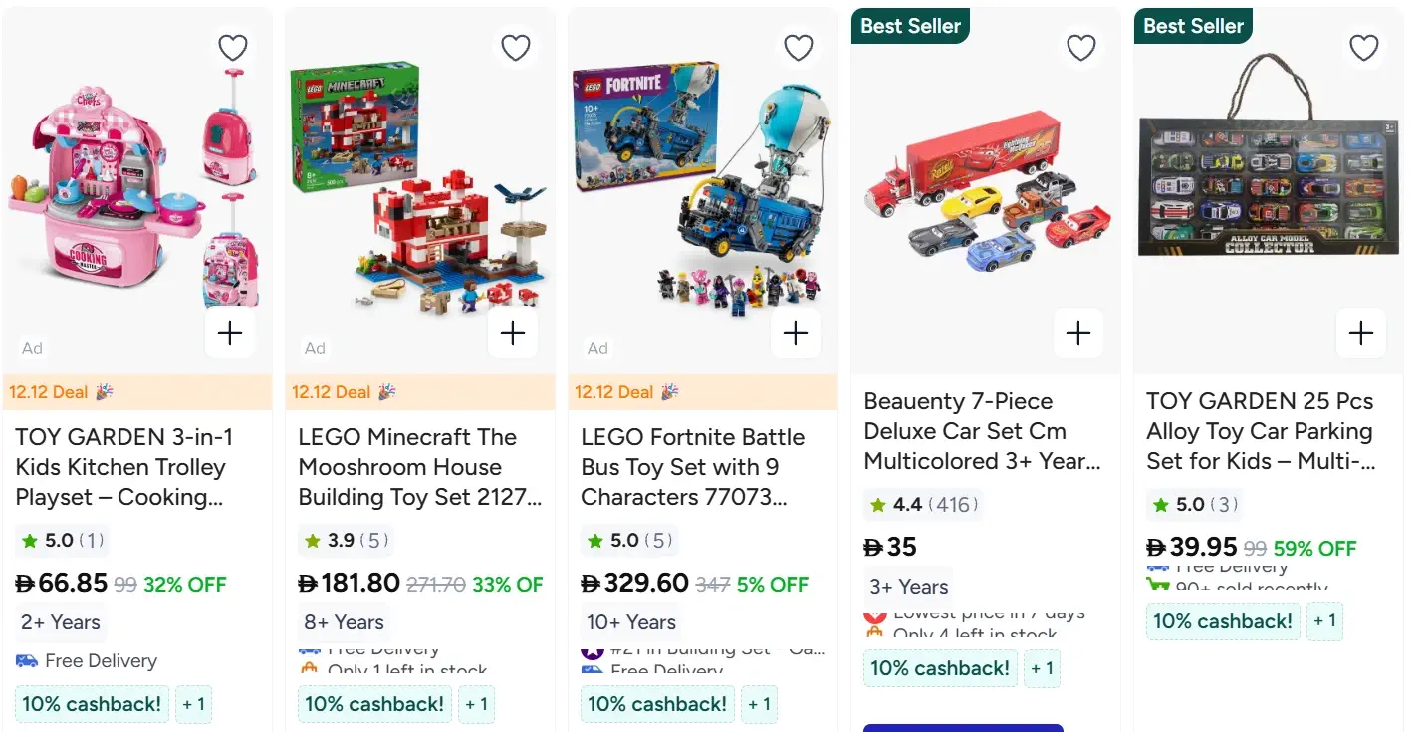Image resolution: width=1425 pixels, height=732 pixels.
Task: Expand +1 offers under LEGO Minecraft set
Action: coord(476,705)
